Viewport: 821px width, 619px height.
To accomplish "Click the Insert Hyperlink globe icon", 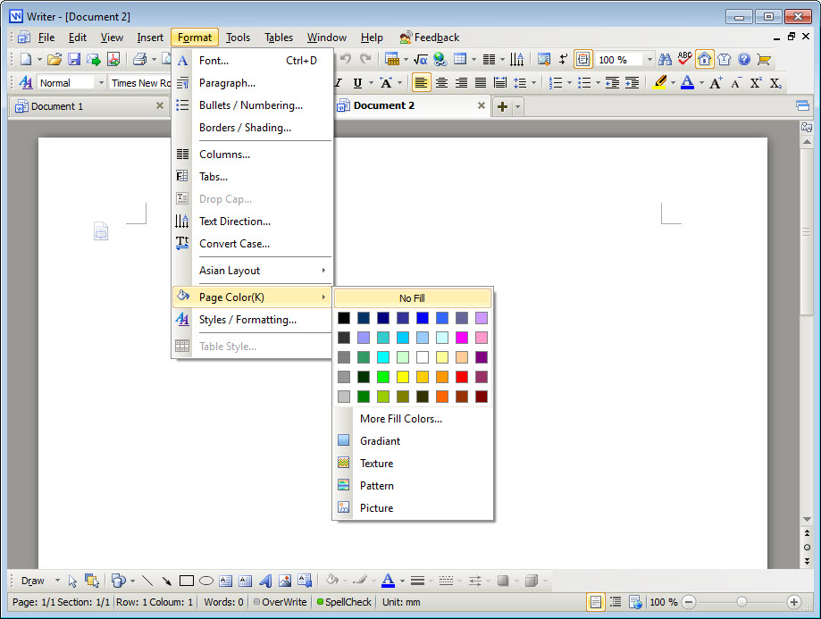I will pyautogui.click(x=440, y=60).
